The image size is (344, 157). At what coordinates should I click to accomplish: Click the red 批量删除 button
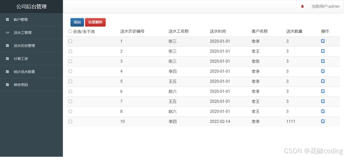(x=95, y=22)
